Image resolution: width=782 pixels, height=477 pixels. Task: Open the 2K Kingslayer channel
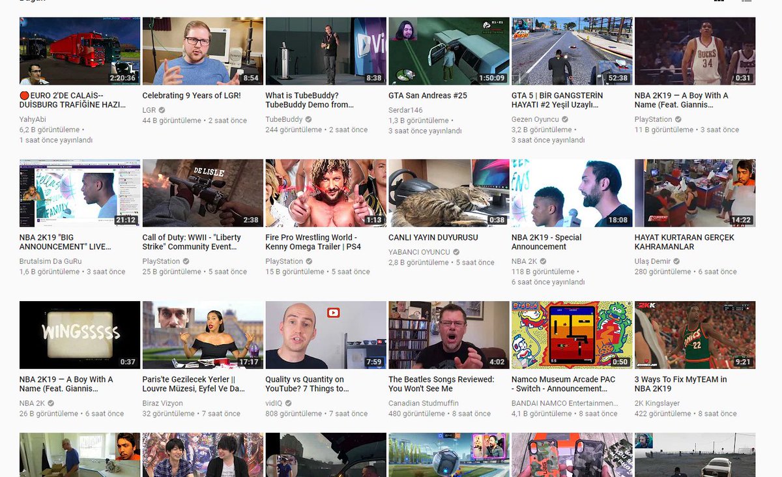[658, 403]
